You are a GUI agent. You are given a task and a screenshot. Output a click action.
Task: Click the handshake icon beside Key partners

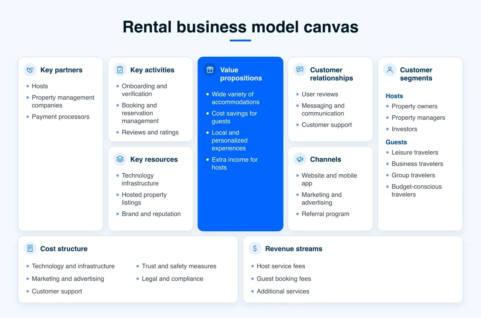pyautogui.click(x=30, y=70)
